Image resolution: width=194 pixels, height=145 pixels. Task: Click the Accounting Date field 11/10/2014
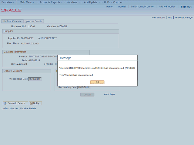(x=84, y=87)
